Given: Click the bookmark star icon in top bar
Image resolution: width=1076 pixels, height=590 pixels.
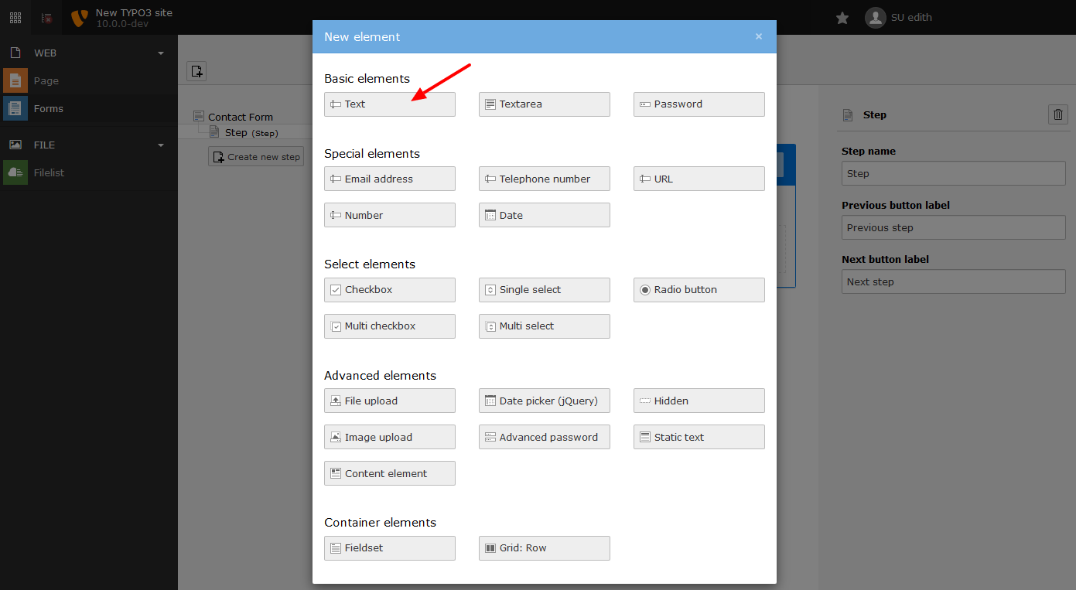Looking at the screenshot, I should pos(842,17).
